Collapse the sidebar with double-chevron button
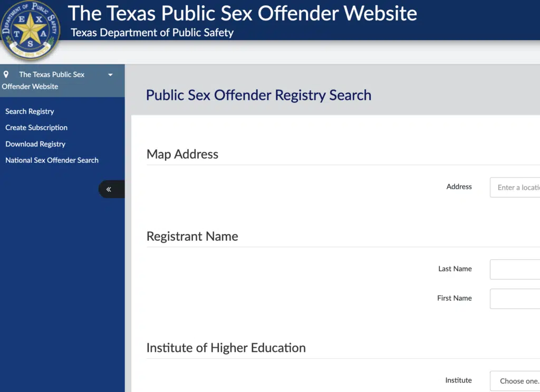This screenshot has width=540, height=392. point(111,189)
